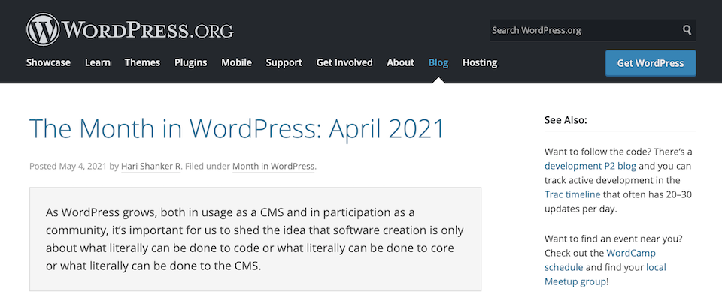
Task: Open the Month in WordPress category
Action: 274,167
